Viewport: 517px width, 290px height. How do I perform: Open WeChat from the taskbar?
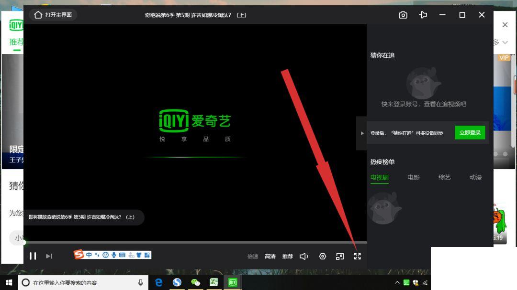click(195, 282)
